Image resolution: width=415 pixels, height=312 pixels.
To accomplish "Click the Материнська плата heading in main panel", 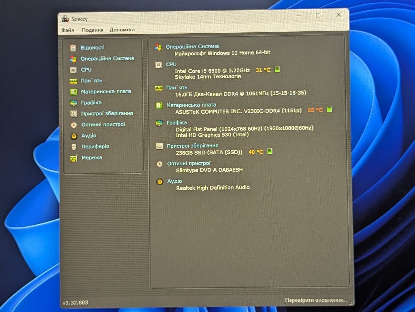I will [191, 105].
